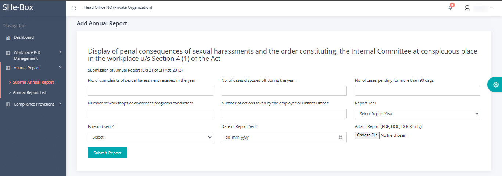502x176 pixels.
Task: Open the user profile avatar icon
Action: pyautogui.click(x=467, y=8)
